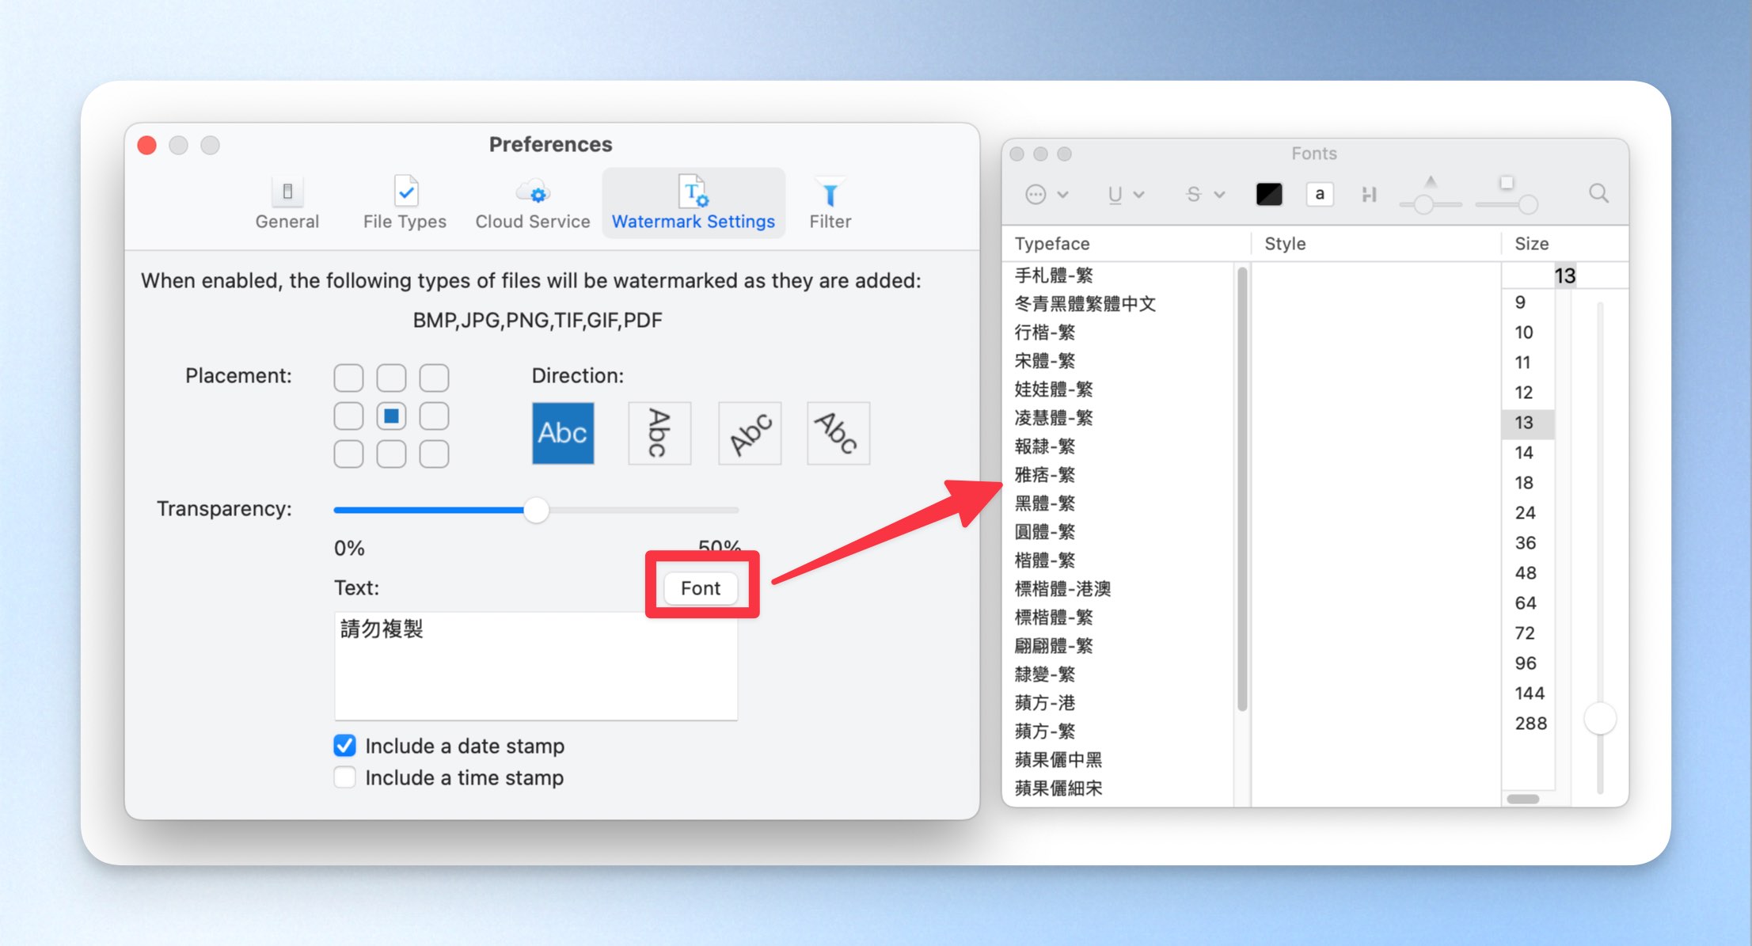The height and width of the screenshot is (946, 1752).
Task: Click the search magnifier in Fonts panel
Action: click(1598, 193)
